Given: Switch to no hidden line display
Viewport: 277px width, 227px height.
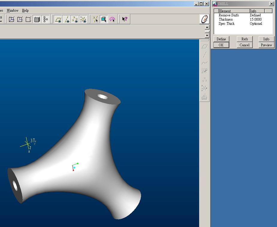Looking at the screenshot, I should 28,19.
